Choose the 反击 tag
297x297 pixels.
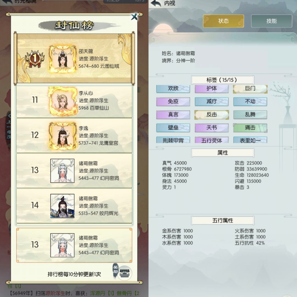pos(211,115)
